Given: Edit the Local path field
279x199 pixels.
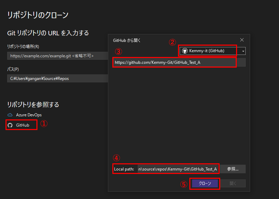Looking at the screenshot, I should 178,169.
